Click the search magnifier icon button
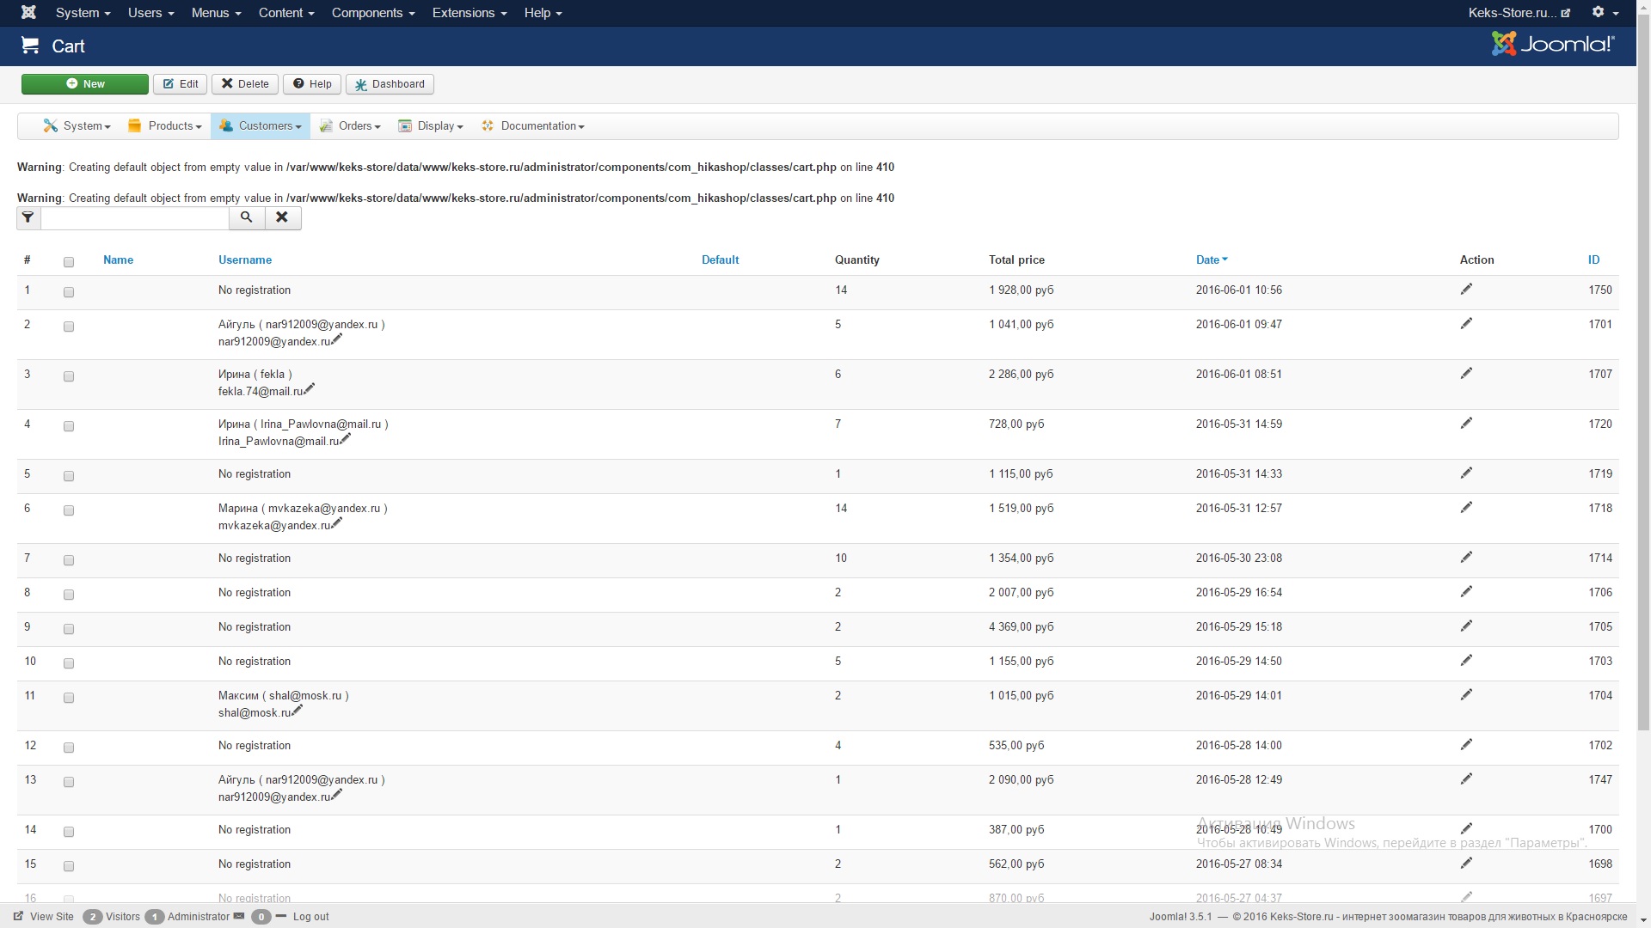Image resolution: width=1651 pixels, height=928 pixels. (x=247, y=217)
